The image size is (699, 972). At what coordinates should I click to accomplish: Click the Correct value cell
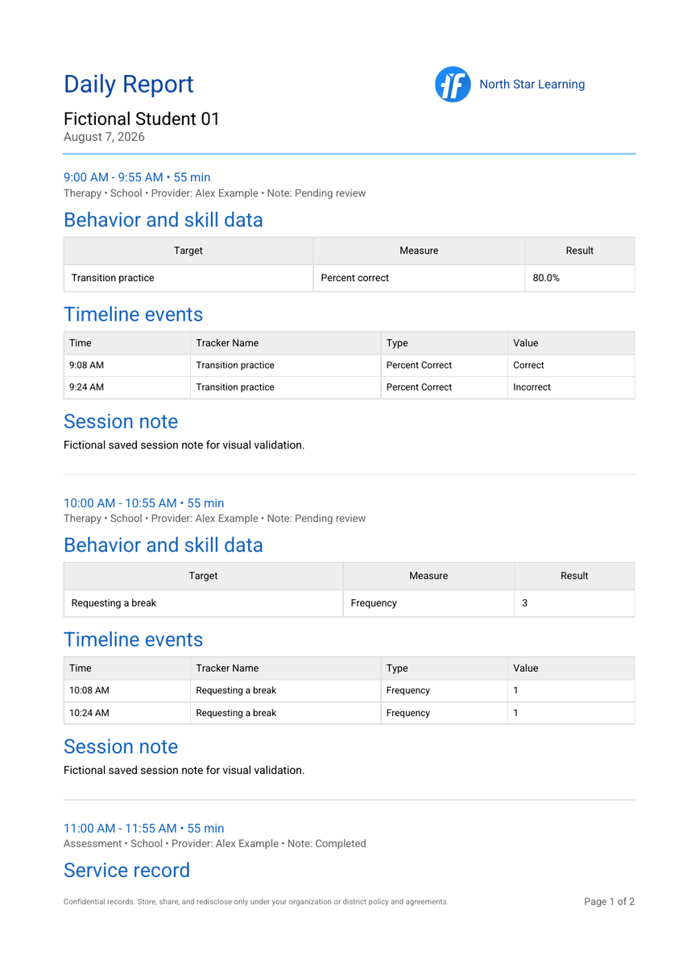(571, 366)
